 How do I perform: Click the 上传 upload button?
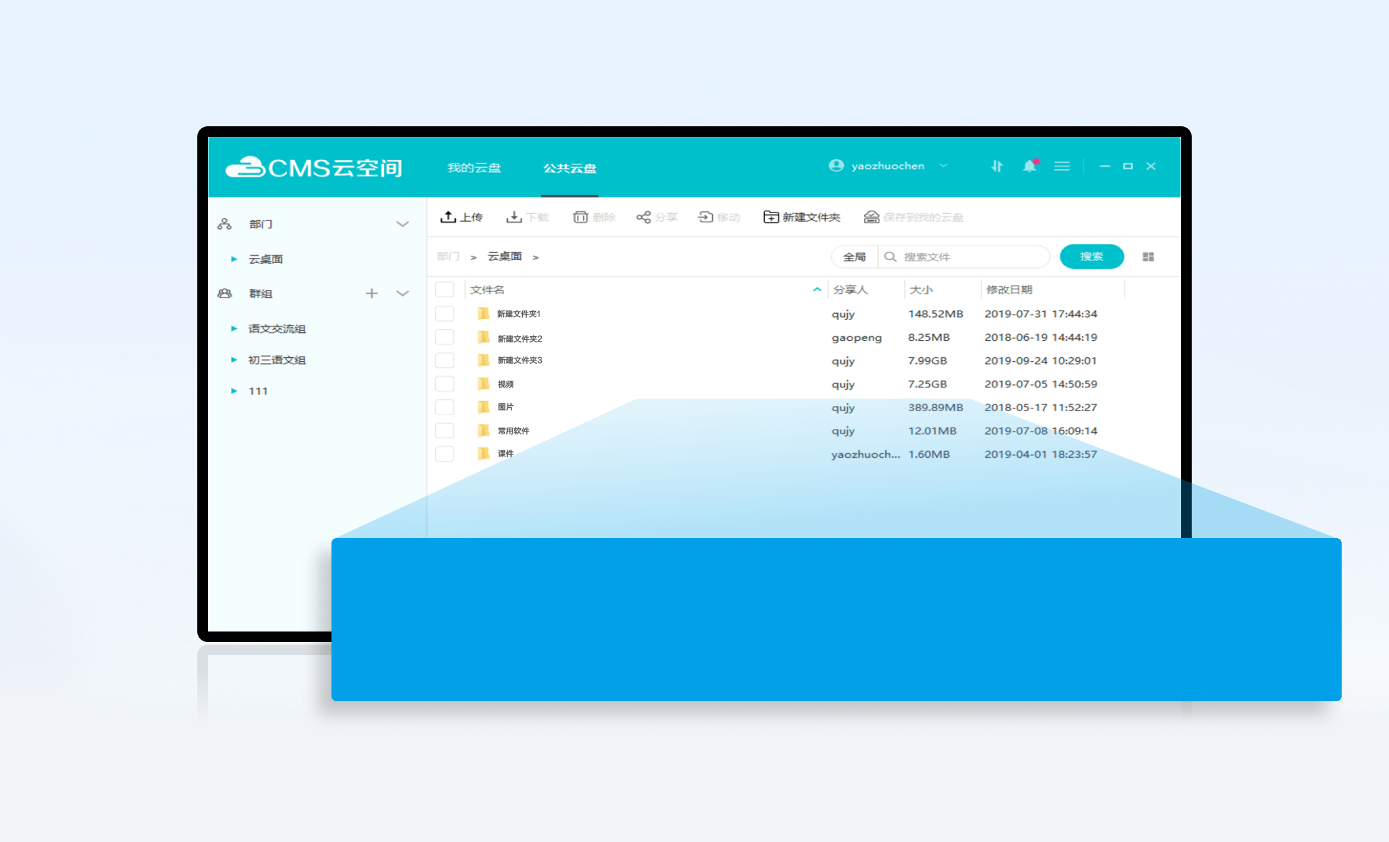pyautogui.click(x=462, y=217)
